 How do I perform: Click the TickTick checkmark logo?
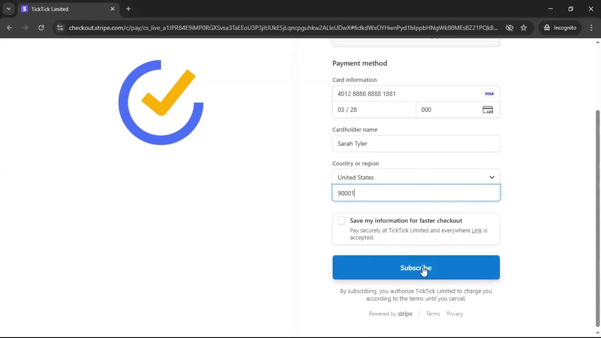point(161,102)
